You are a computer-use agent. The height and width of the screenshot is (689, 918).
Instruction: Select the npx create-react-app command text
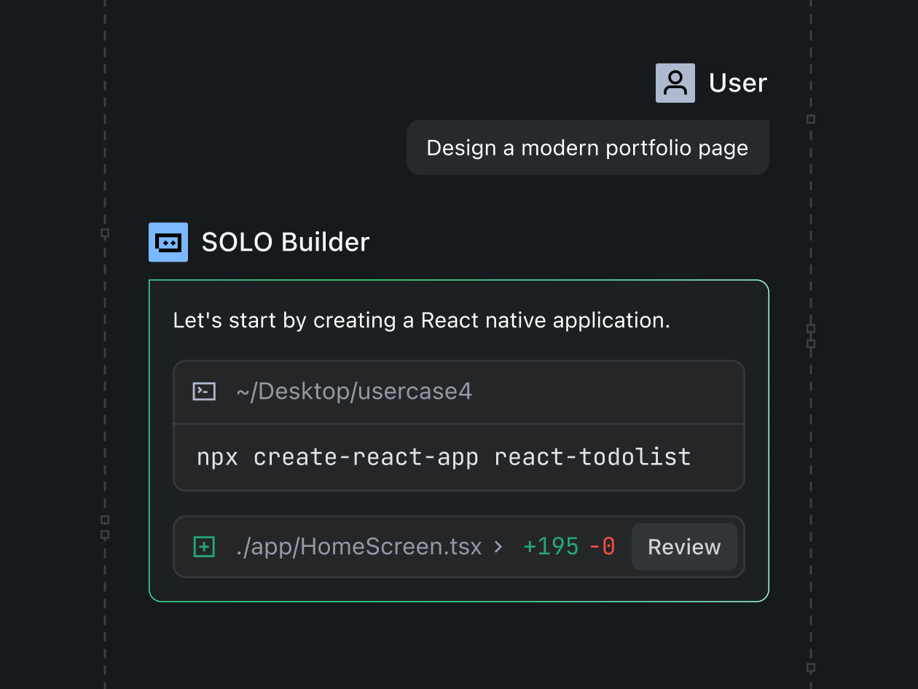point(444,457)
